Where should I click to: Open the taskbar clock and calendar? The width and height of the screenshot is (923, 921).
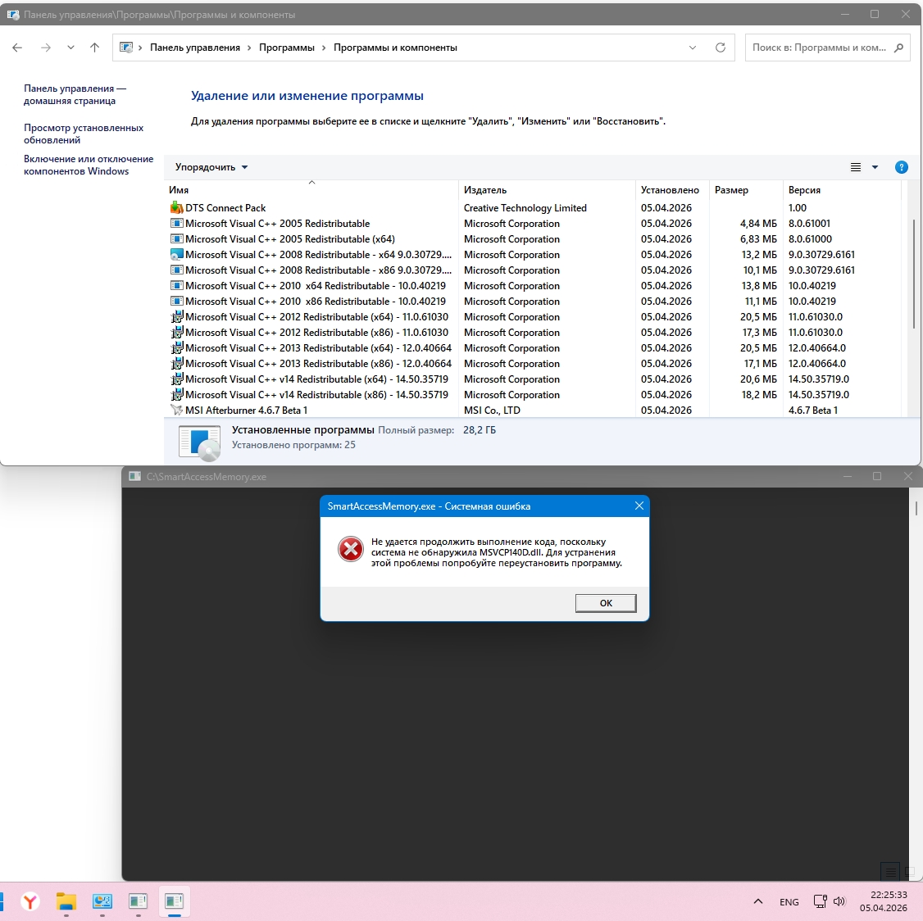pos(883,901)
